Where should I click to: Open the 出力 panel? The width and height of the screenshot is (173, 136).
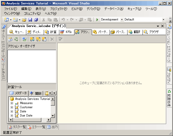coord(53,127)
